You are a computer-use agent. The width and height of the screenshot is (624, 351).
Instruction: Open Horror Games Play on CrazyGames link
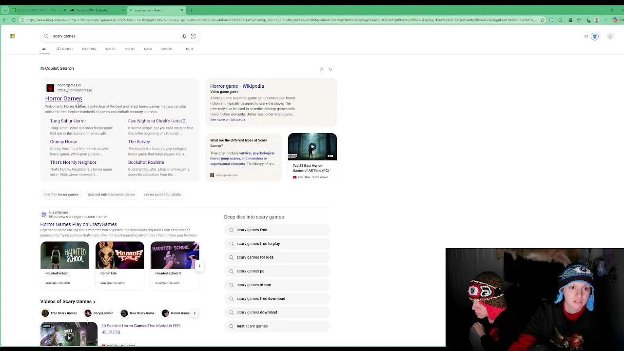pos(78,224)
